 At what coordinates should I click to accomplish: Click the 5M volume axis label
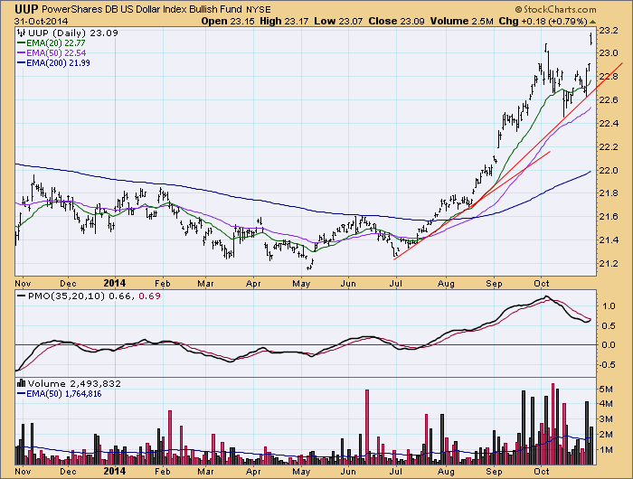(x=607, y=389)
